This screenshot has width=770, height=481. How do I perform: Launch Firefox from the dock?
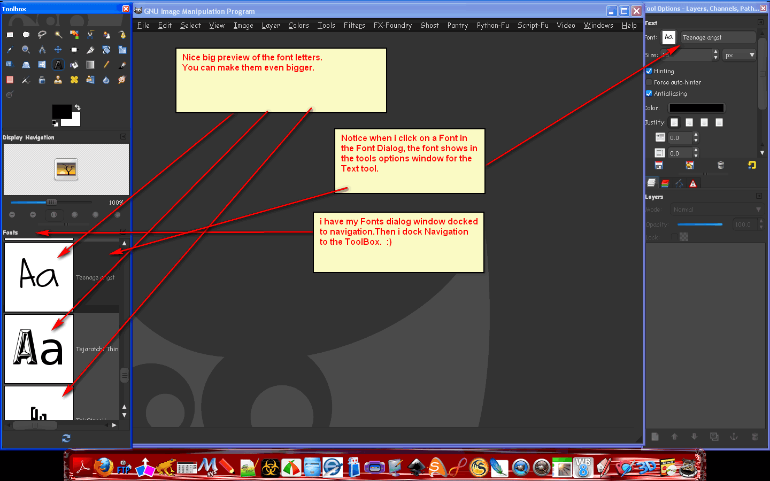point(104,467)
